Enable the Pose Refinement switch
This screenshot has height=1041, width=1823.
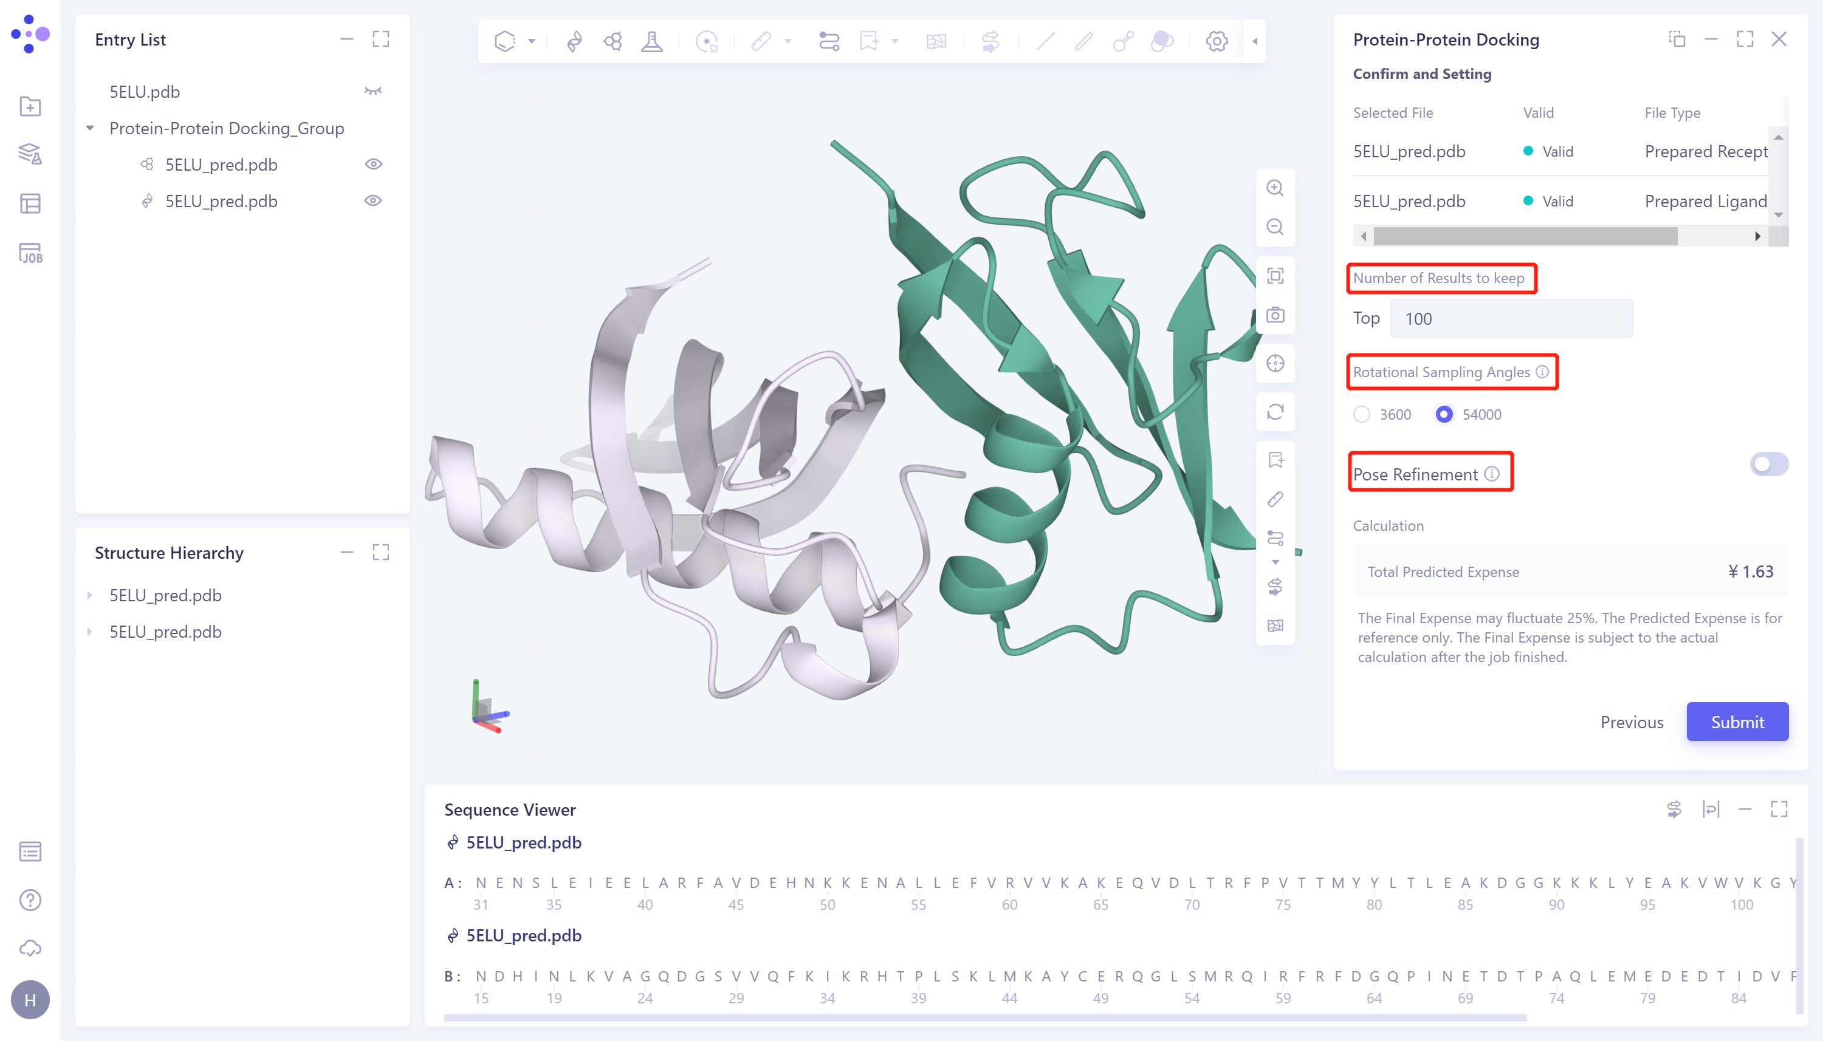point(1769,465)
